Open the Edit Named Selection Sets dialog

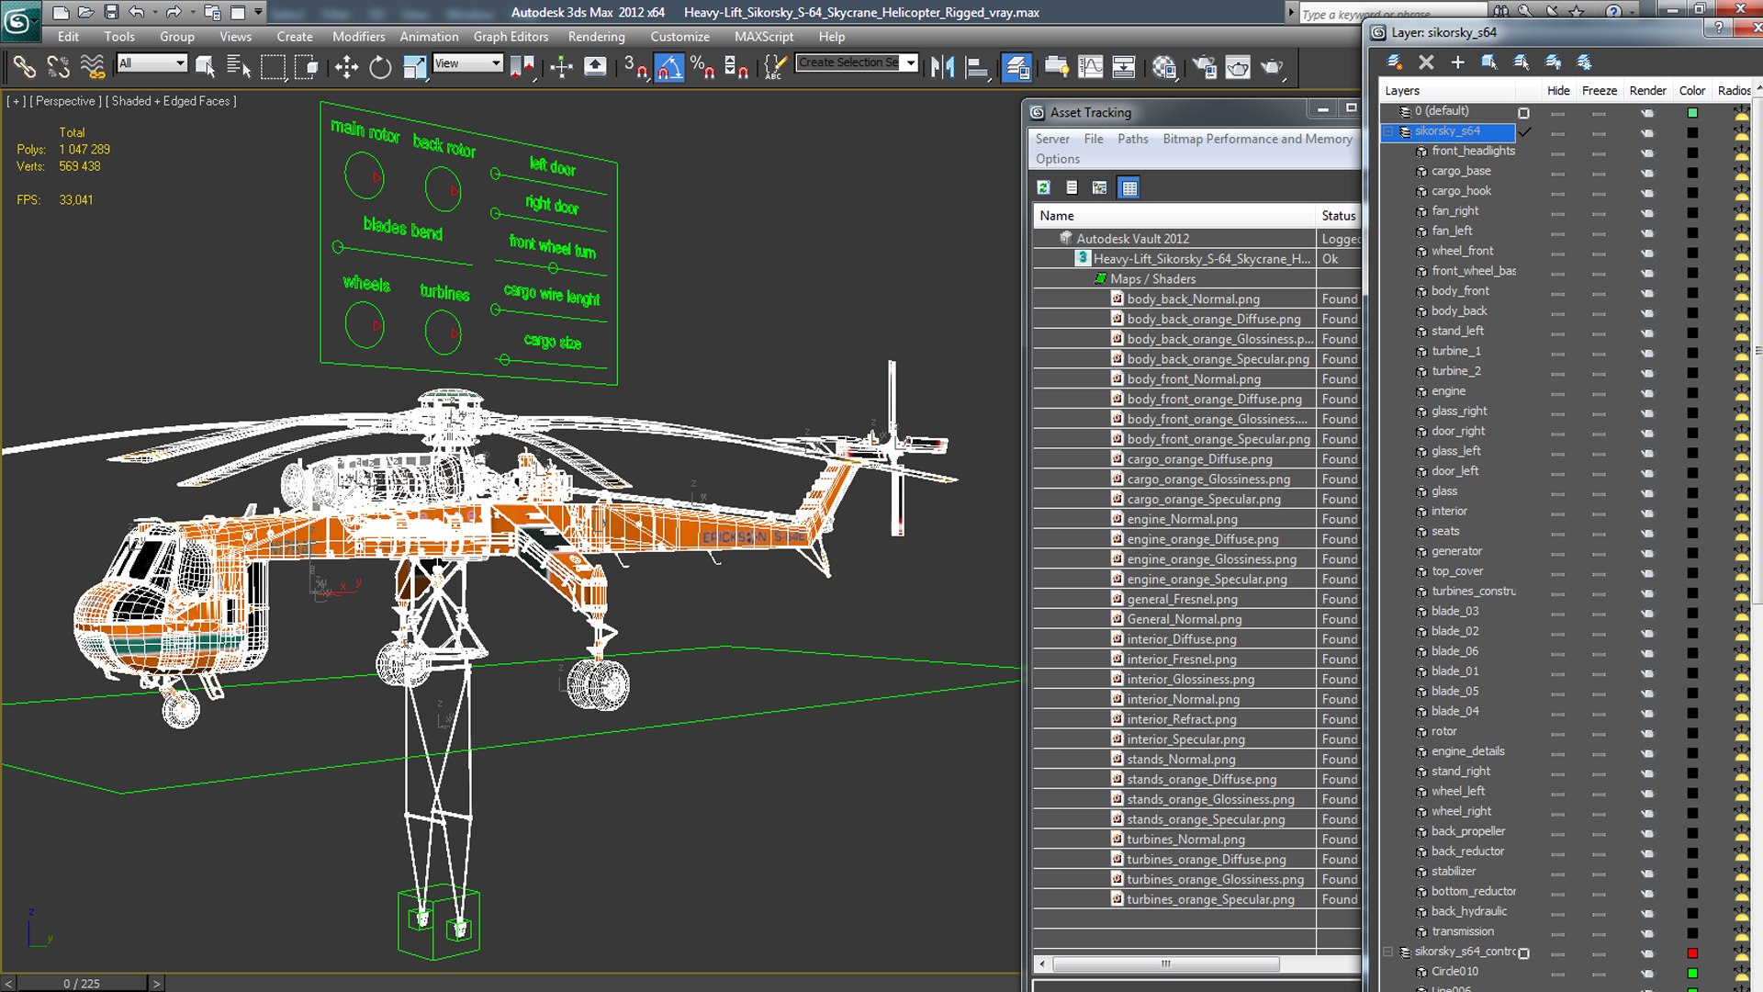click(x=775, y=66)
